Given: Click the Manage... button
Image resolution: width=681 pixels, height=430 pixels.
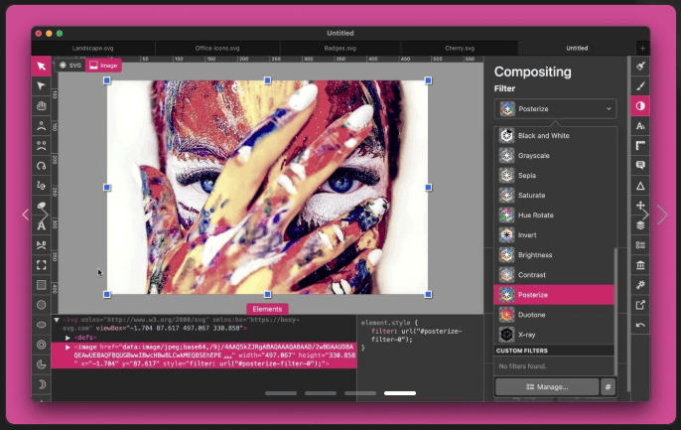Looking at the screenshot, I should tap(547, 386).
